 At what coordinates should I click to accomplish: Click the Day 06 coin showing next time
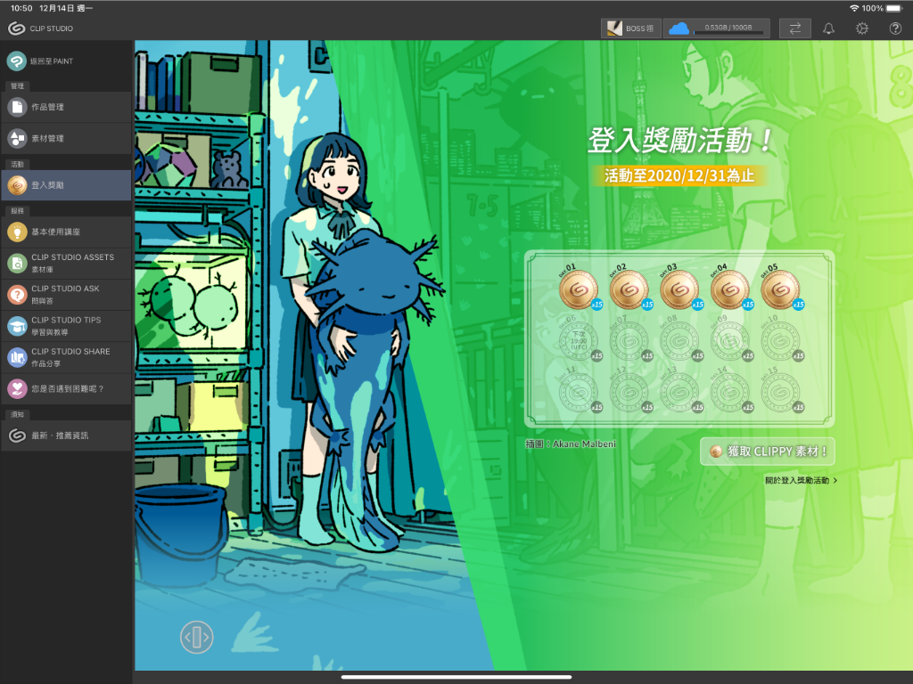[578, 340]
